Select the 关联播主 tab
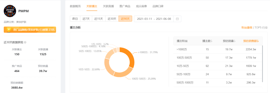Screen dimensions: 270x93 [92, 6]
